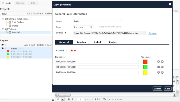Viewport: 180px width, 102px height.
Task: Click the red Clear link
Action: (x=73, y=51)
